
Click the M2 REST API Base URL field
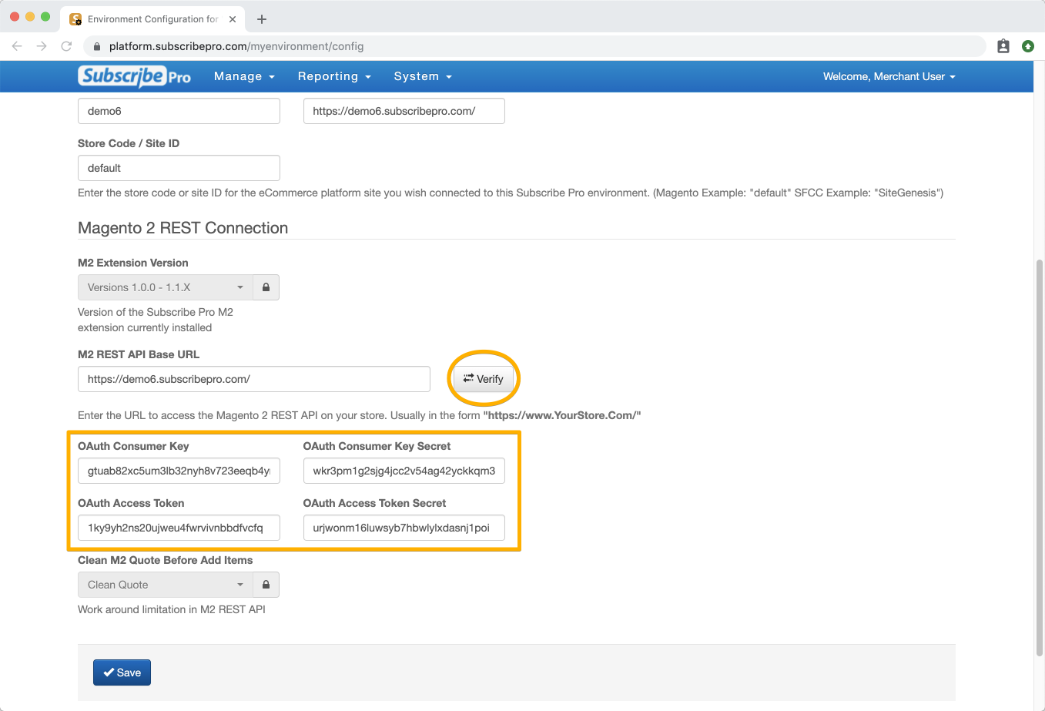click(x=254, y=379)
